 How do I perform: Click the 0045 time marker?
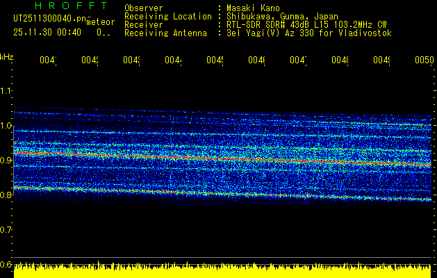tap(215, 60)
